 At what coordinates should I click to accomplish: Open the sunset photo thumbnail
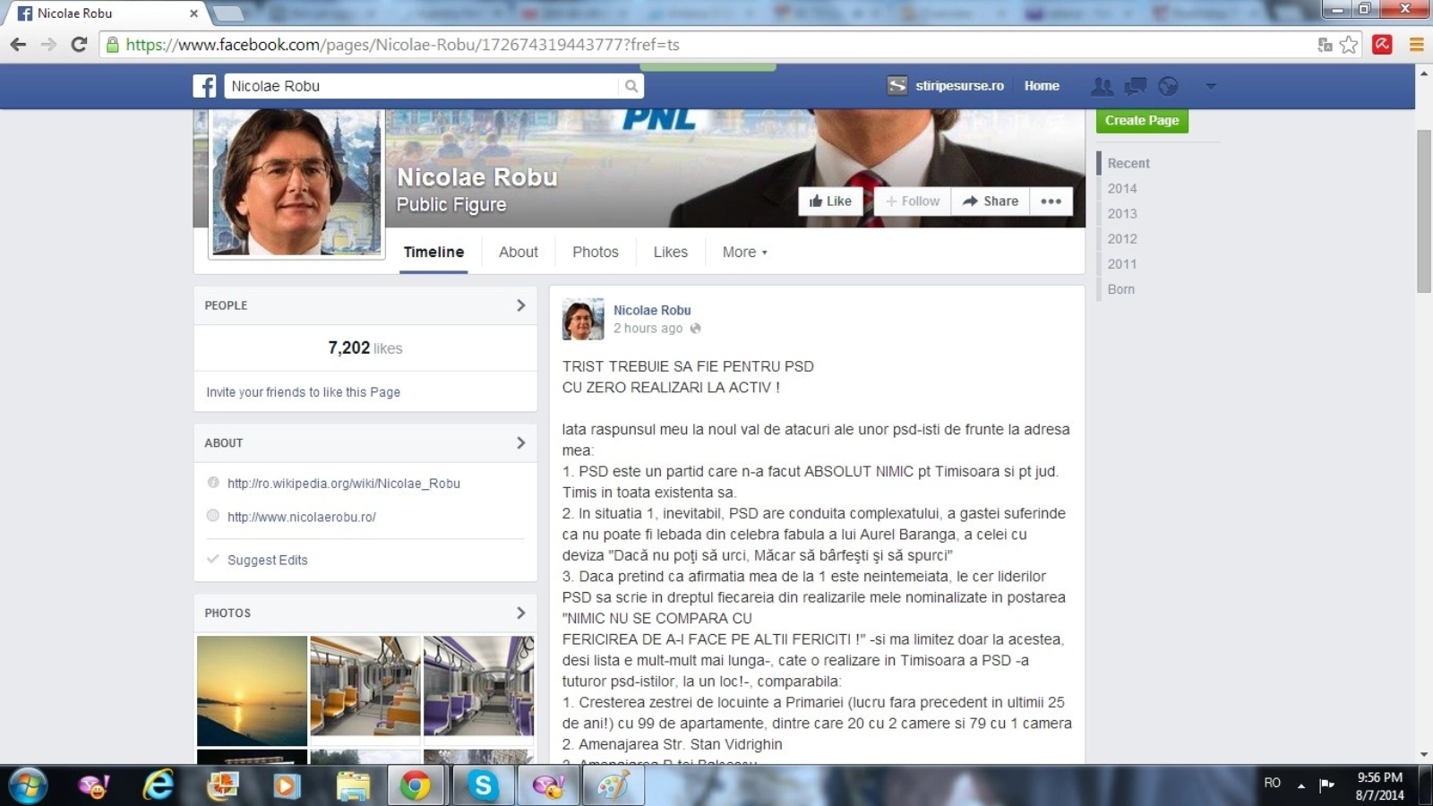[x=252, y=690]
